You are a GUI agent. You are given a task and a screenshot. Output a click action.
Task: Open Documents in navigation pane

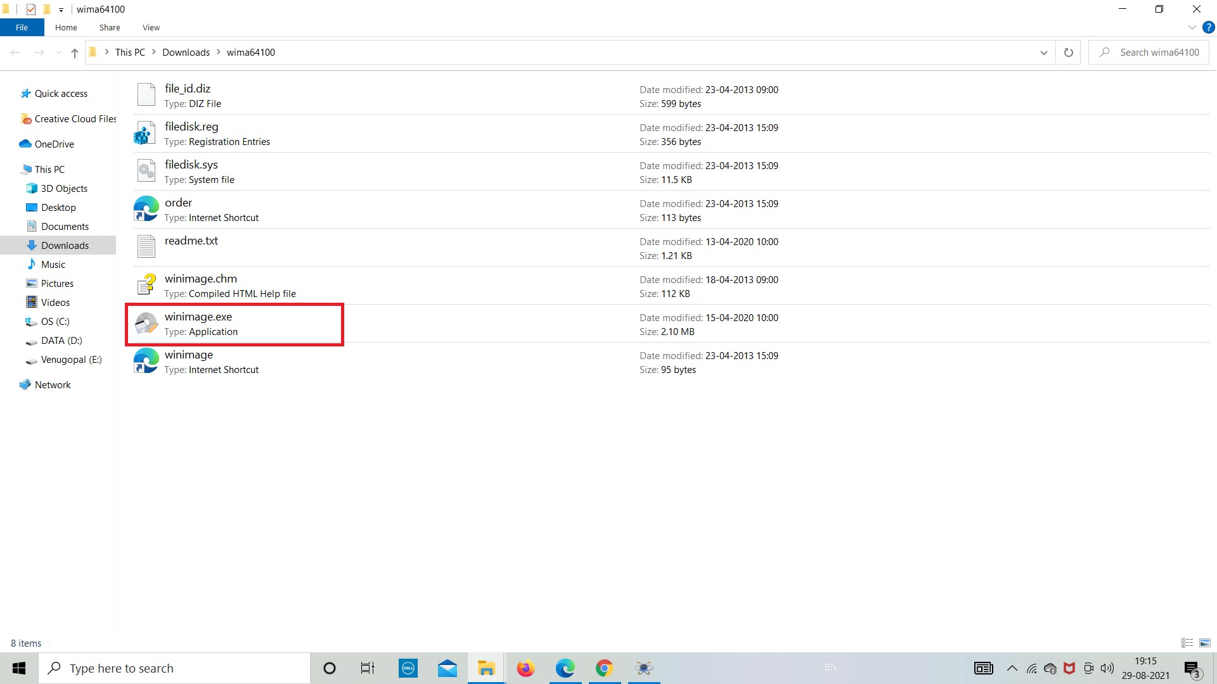(x=65, y=227)
